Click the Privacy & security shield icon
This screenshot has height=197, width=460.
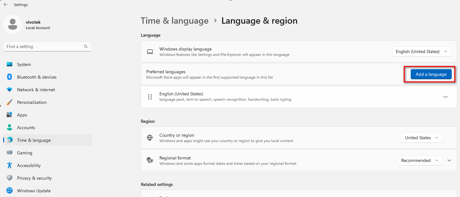pos(9,178)
